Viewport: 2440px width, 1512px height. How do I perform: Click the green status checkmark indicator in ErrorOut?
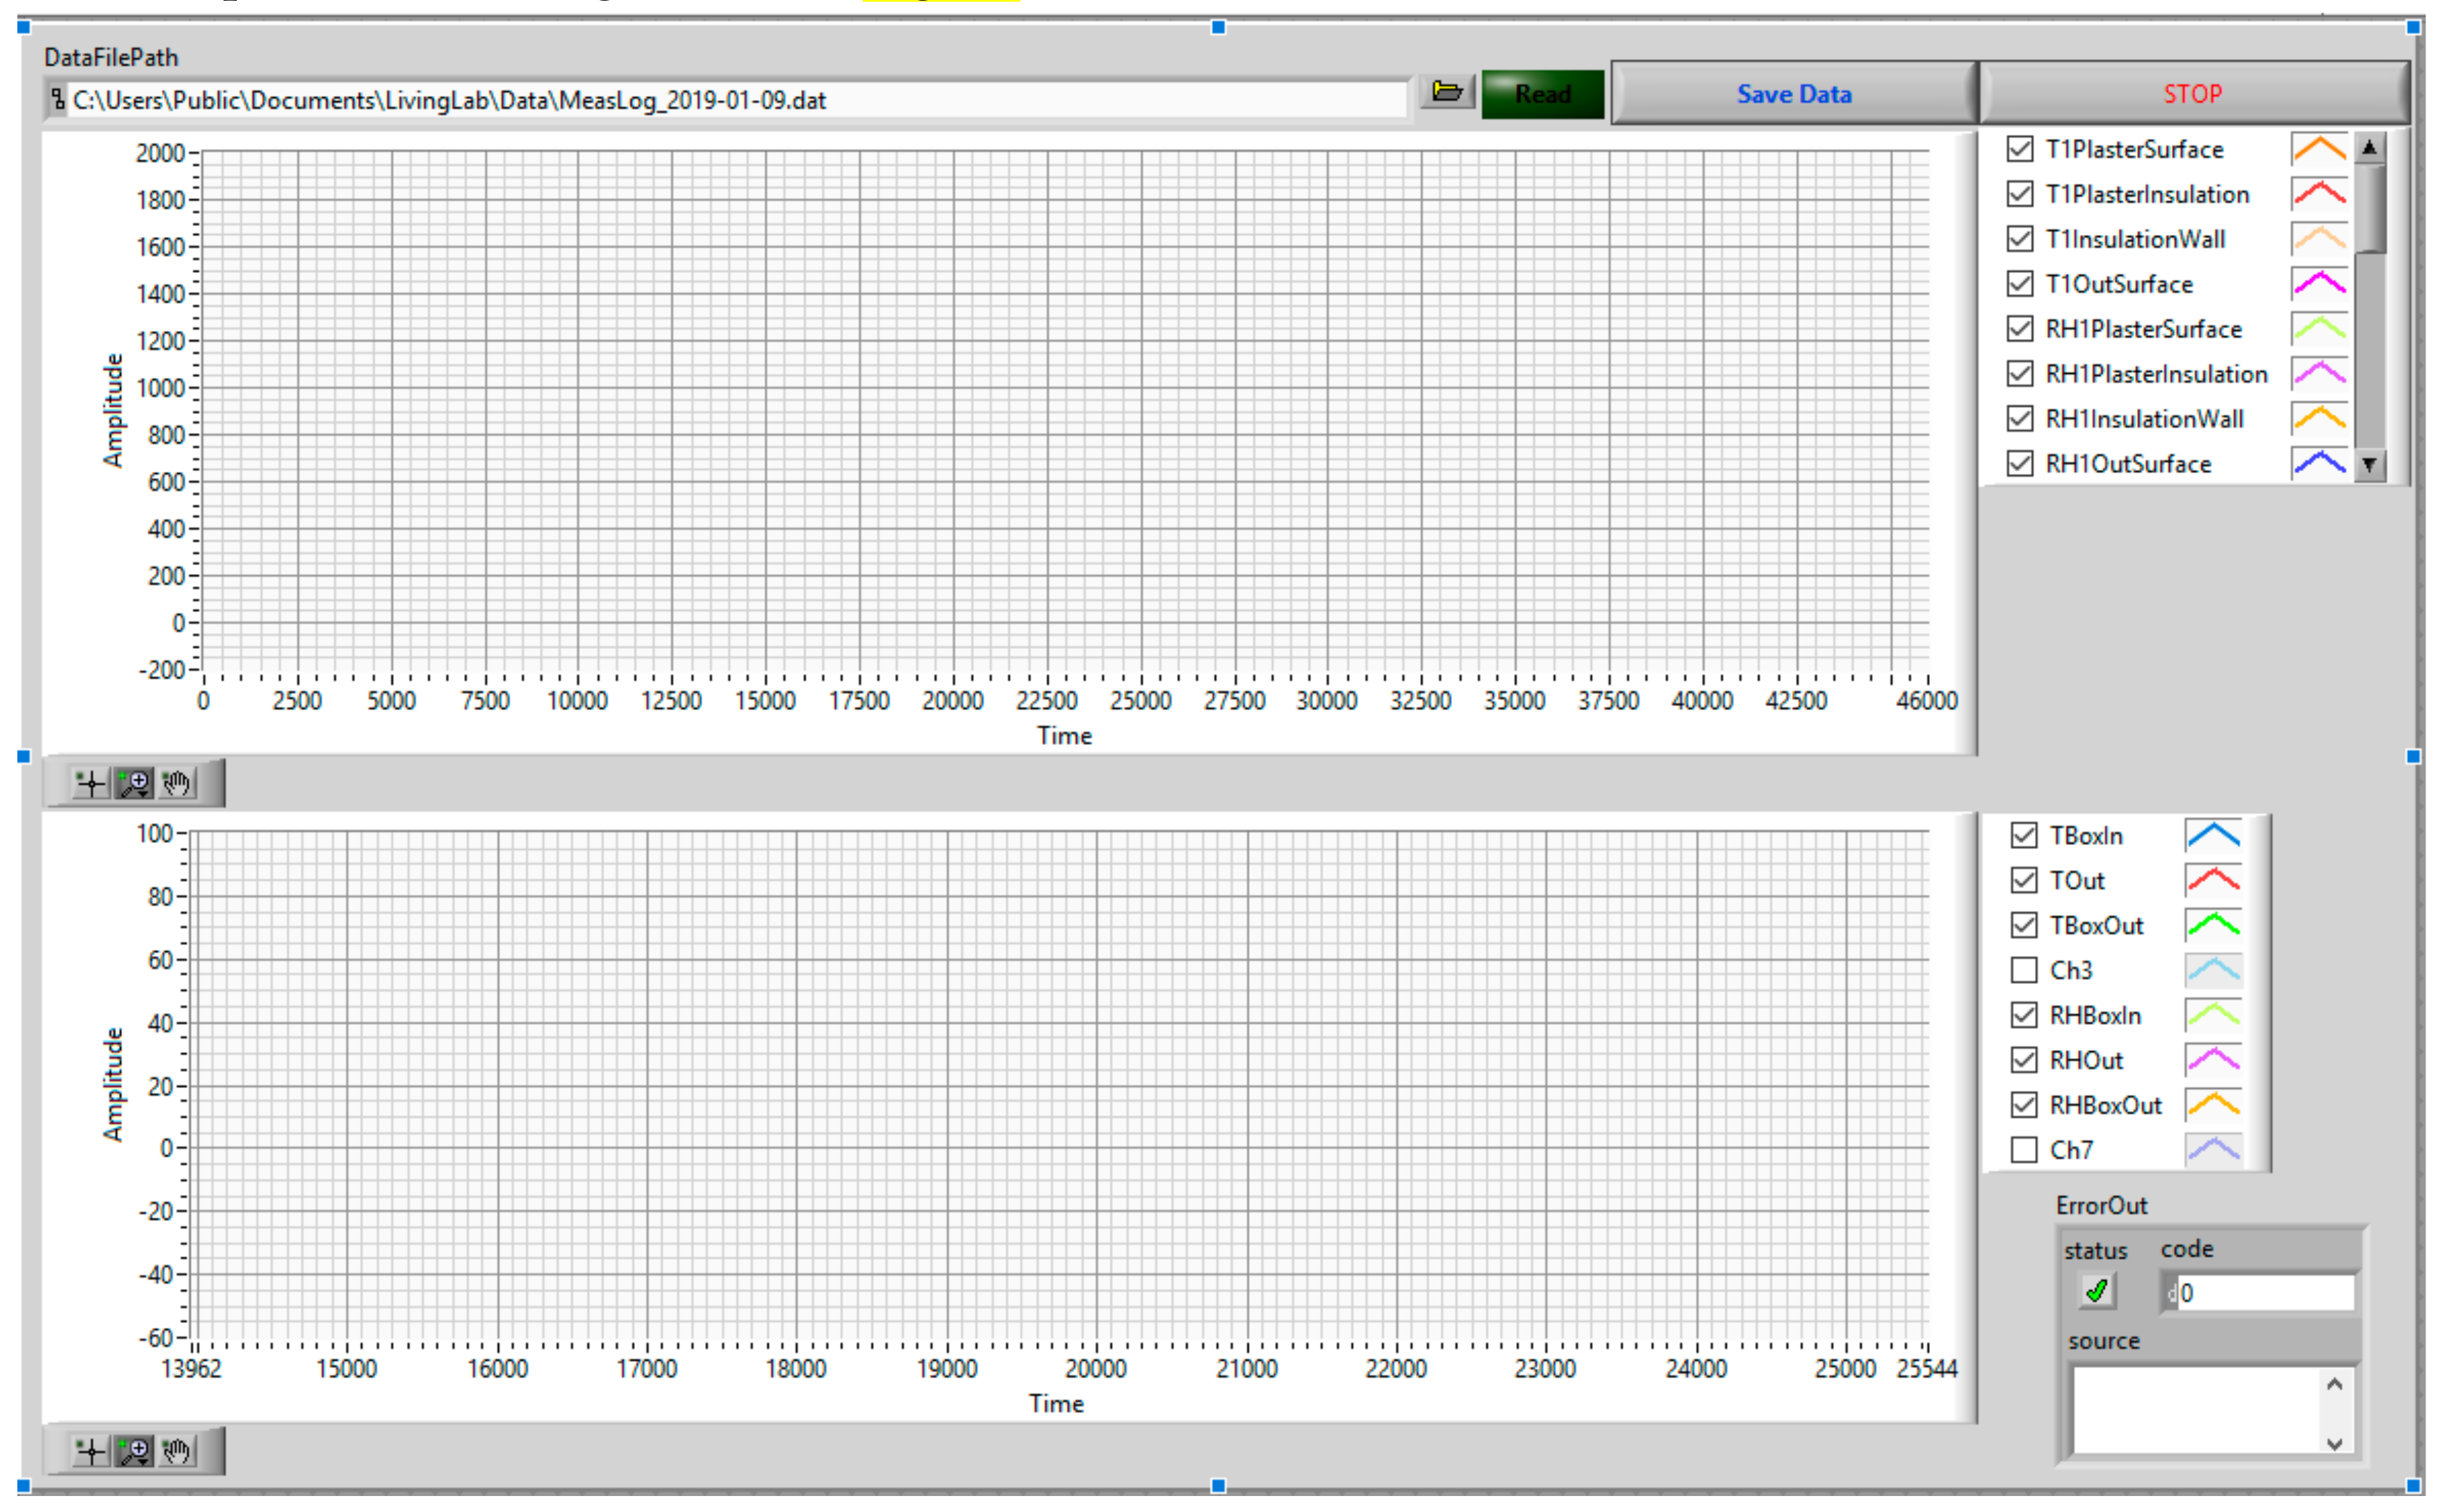[2096, 1291]
